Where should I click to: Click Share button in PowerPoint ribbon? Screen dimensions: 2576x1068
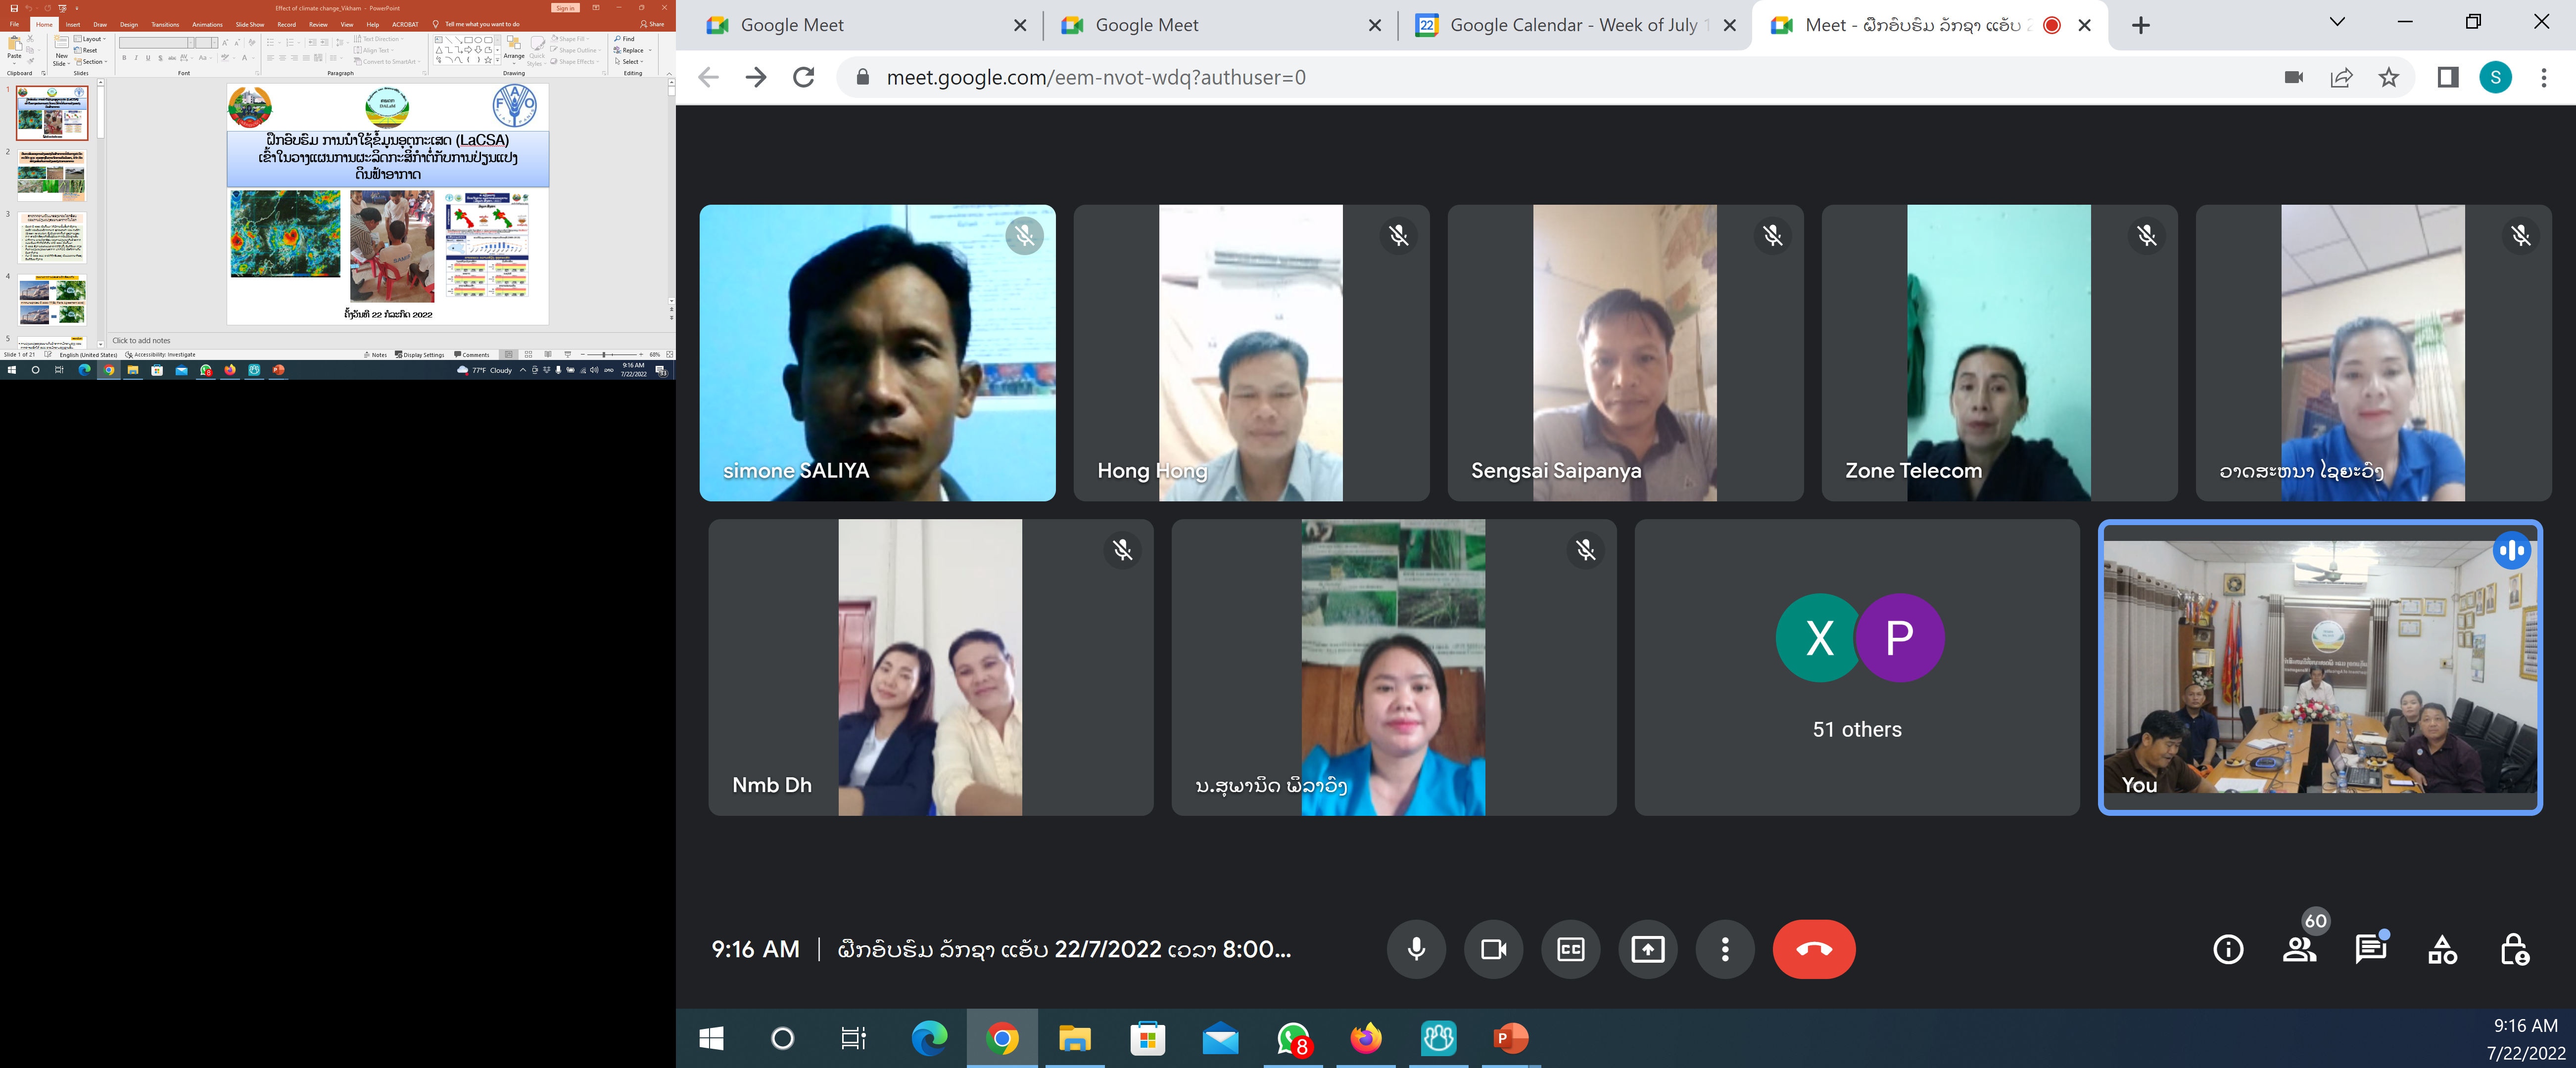[x=651, y=24]
